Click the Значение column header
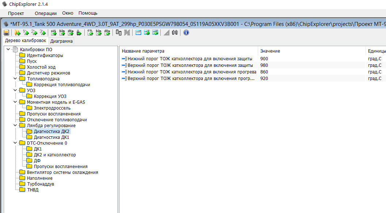The image size is (386, 213). [270, 51]
